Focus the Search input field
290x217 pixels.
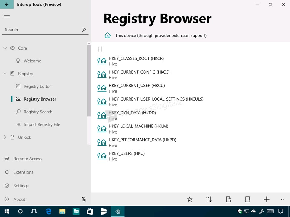point(45,30)
